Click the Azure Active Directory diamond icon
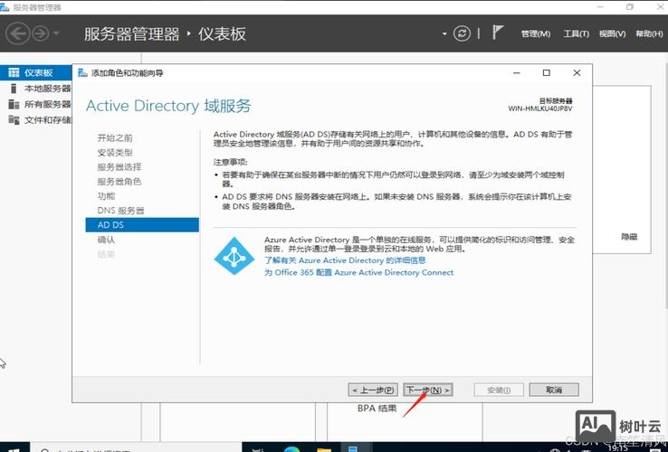This screenshot has height=452, width=668. click(234, 256)
